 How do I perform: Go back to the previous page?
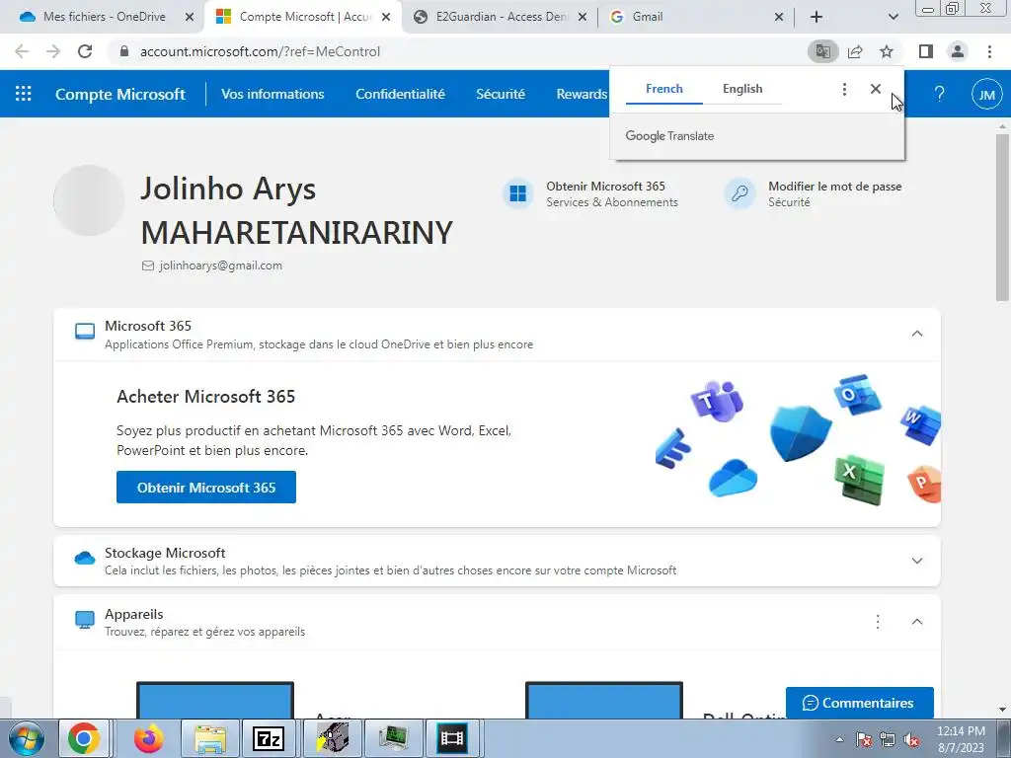(x=22, y=51)
